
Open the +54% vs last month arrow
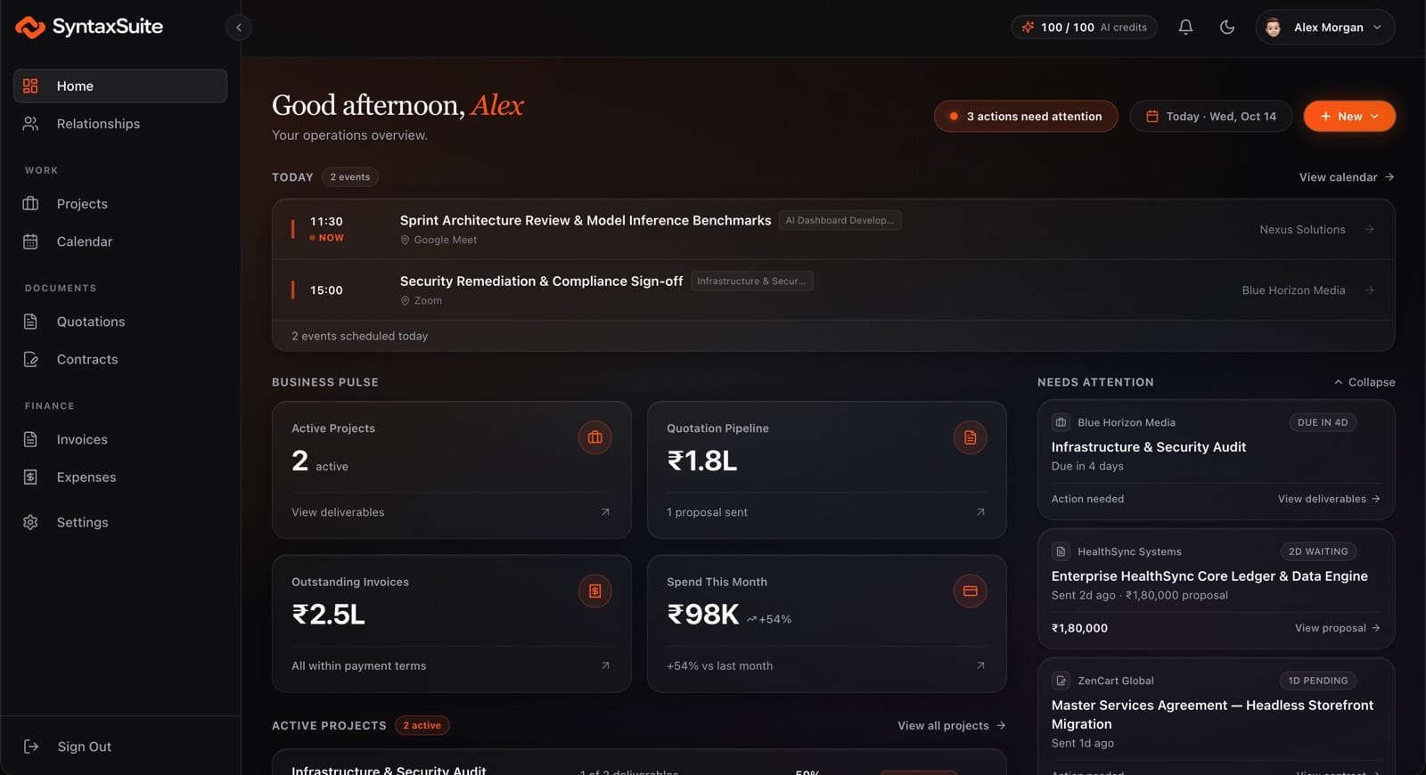pyautogui.click(x=980, y=665)
